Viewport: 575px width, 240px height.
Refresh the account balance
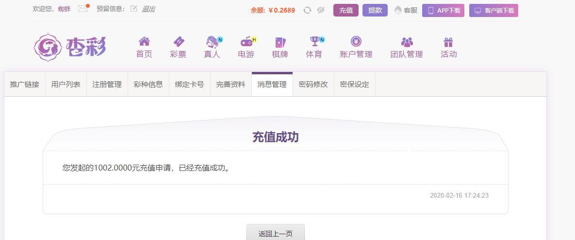tap(307, 10)
